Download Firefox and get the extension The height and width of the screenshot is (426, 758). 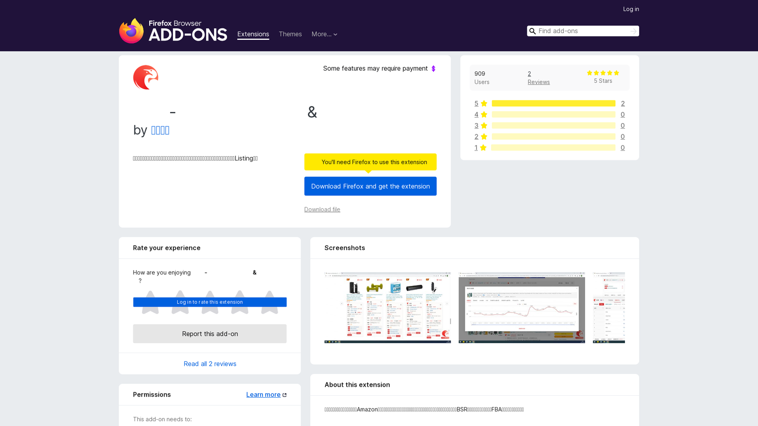pos(370,186)
